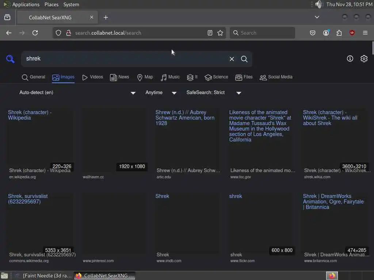Open Firefox View tab overview icon
Screen dimensions: 374x280
pyautogui.click(x=7, y=17)
